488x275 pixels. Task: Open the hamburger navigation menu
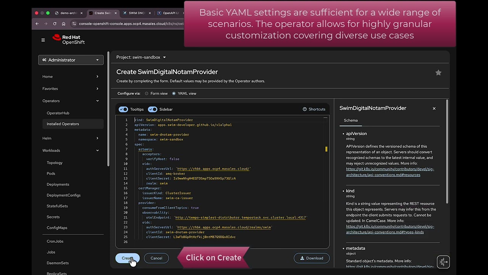coord(43,40)
